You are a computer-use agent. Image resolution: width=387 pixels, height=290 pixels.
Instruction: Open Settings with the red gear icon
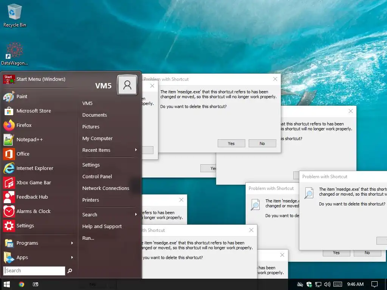coord(39,226)
